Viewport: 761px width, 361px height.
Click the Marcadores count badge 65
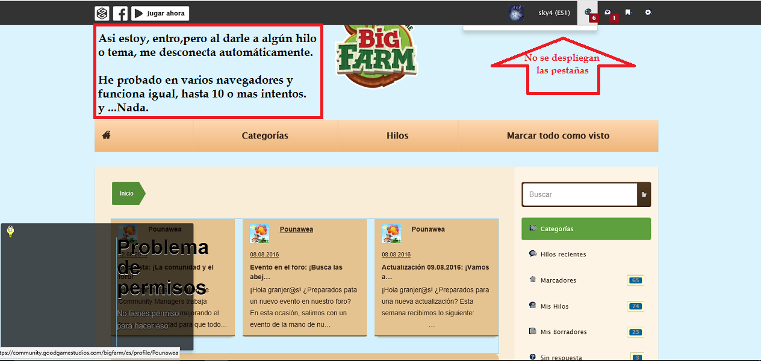pyautogui.click(x=635, y=280)
